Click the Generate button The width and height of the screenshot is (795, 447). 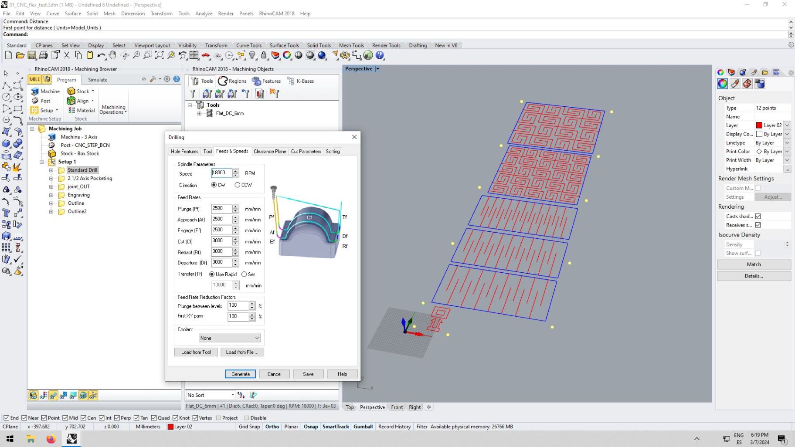tap(241, 374)
